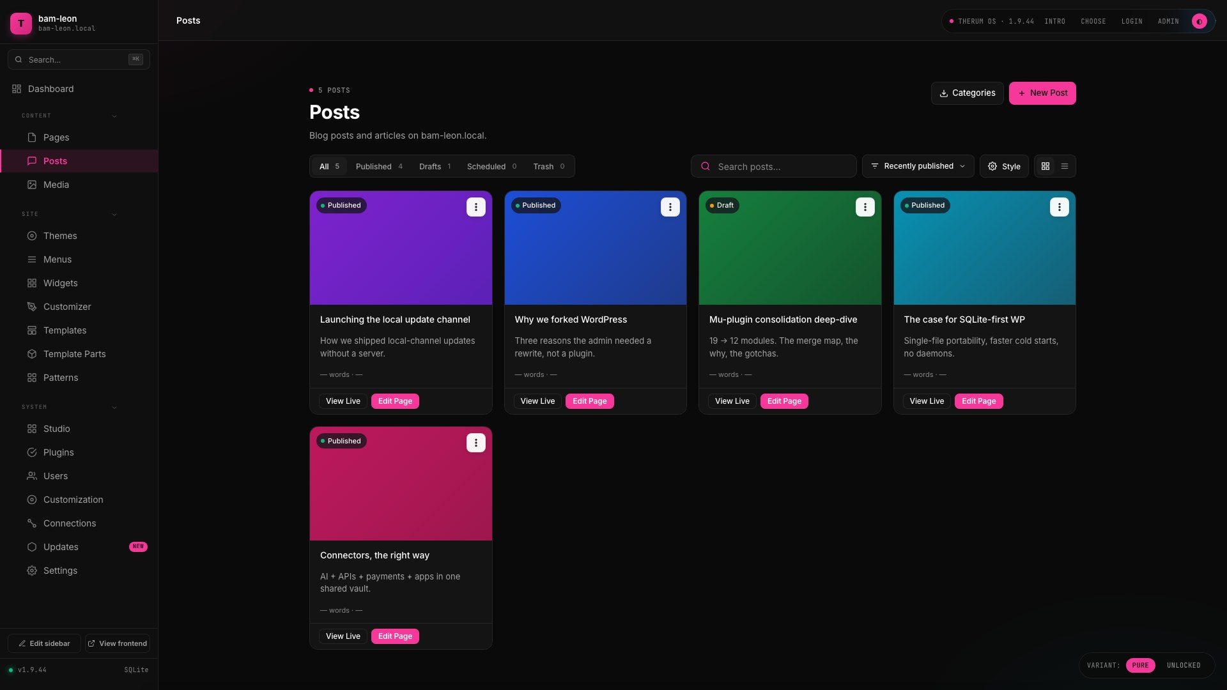The width and height of the screenshot is (1227, 690).
Task: Toggle theme with pink circle icon in top bar
Action: coord(1200,21)
